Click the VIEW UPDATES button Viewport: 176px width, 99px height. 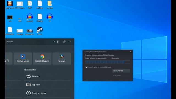click(x=121, y=71)
